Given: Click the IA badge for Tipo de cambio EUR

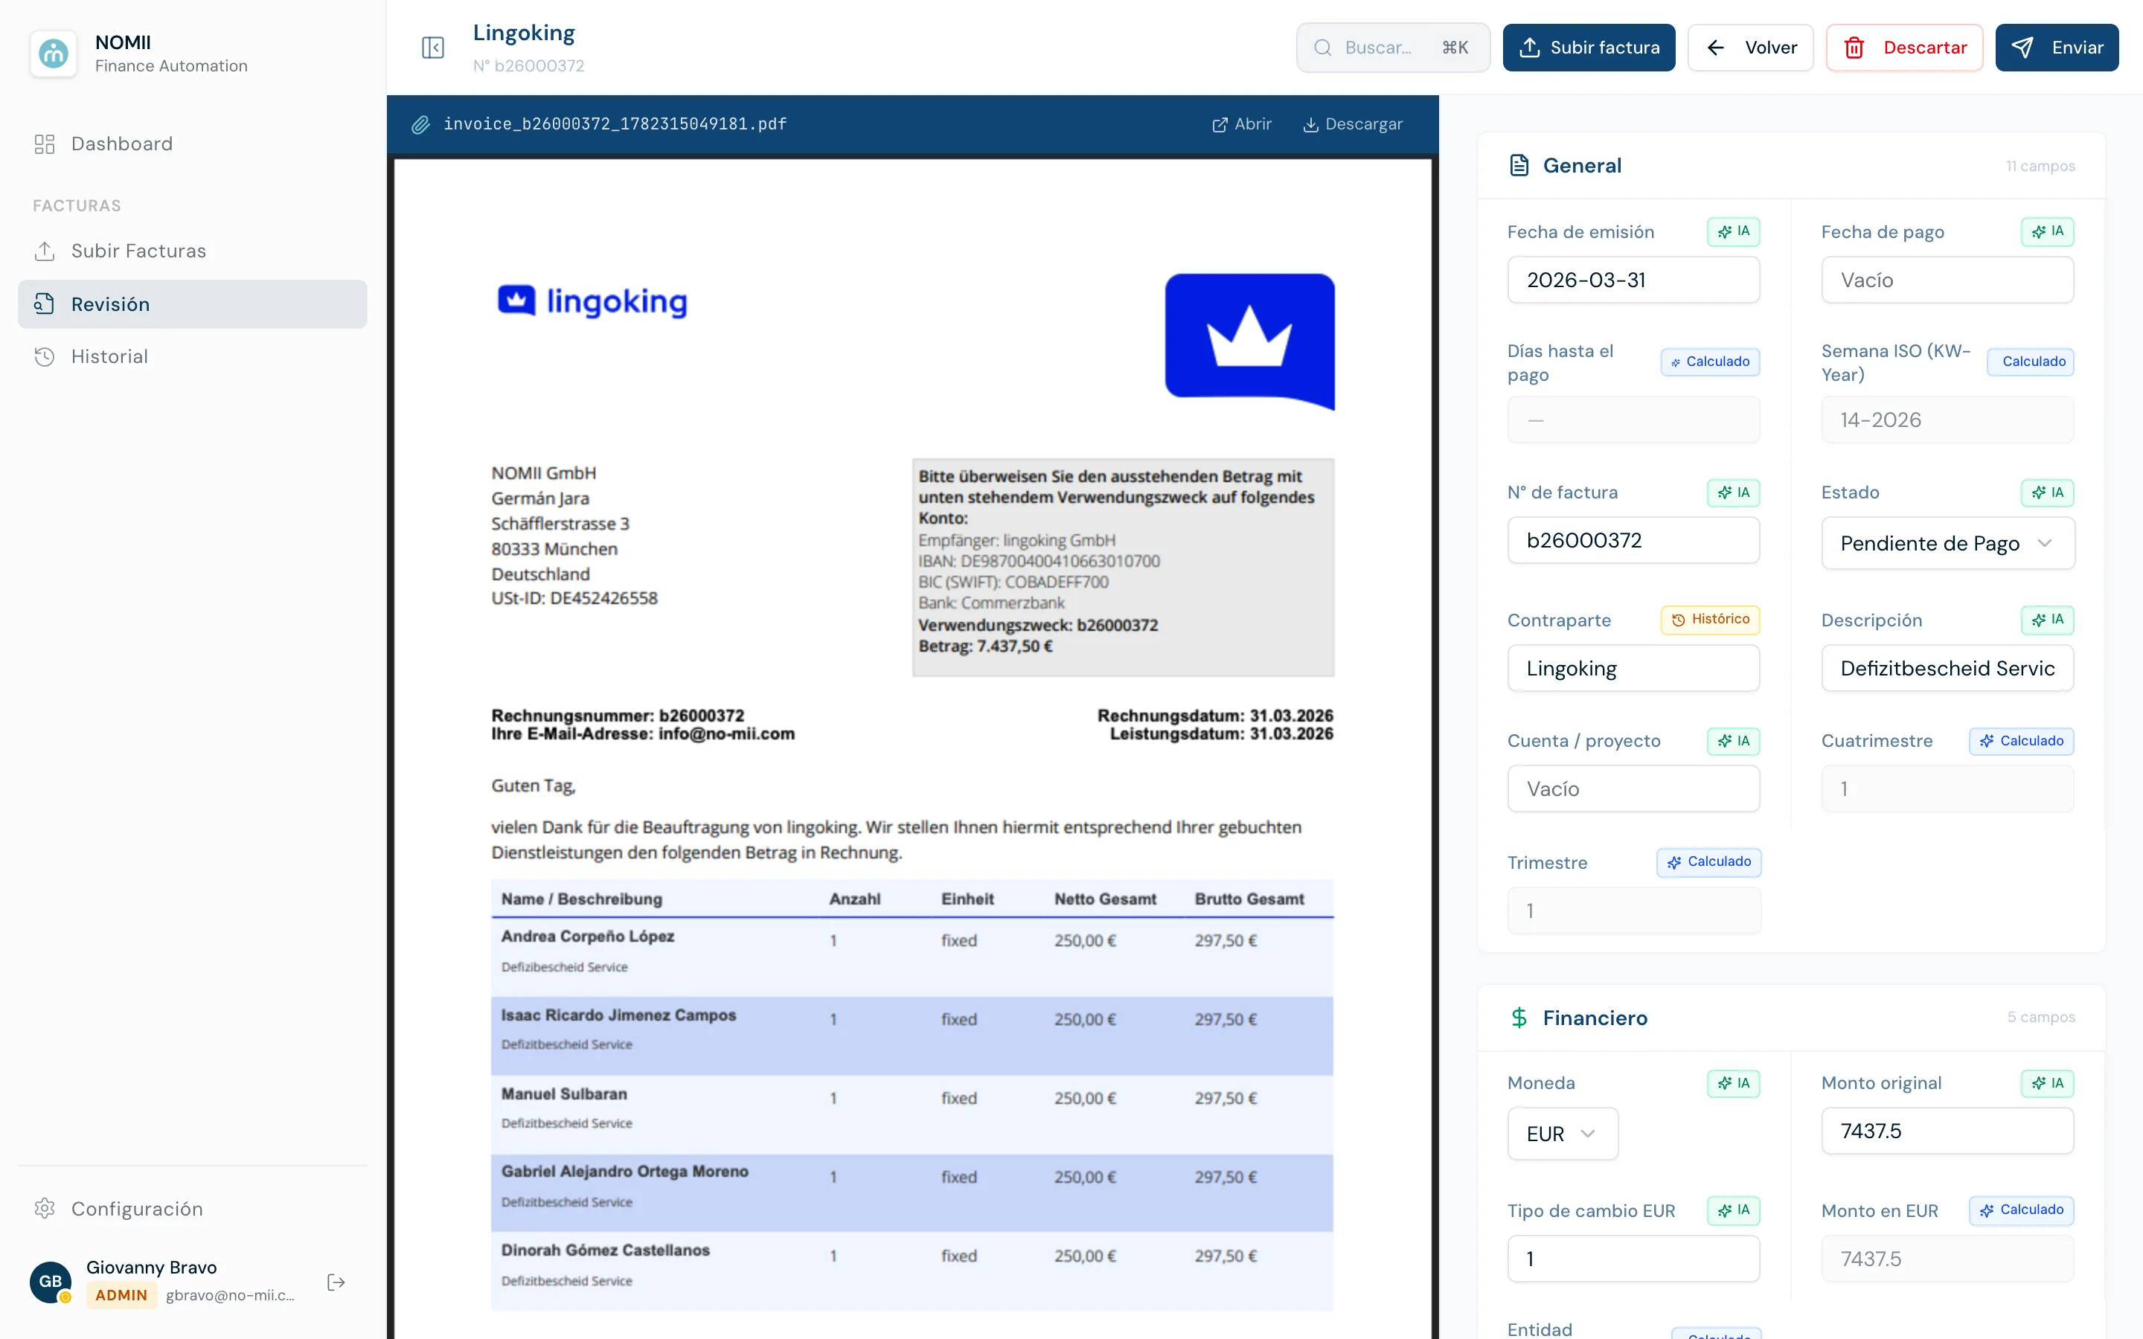Looking at the screenshot, I should 1733,1210.
